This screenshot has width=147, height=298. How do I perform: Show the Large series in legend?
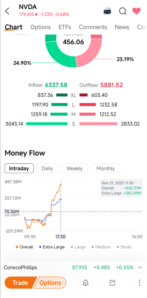click(x=78, y=247)
